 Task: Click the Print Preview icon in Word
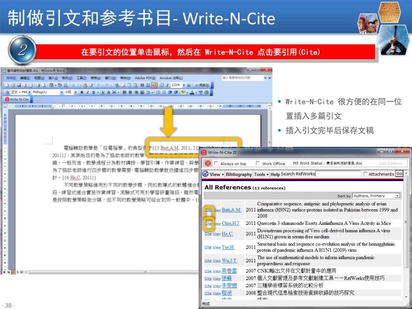43,85
